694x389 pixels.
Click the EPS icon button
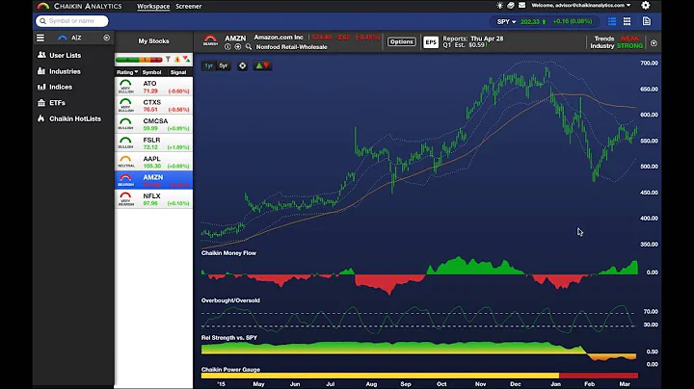pyautogui.click(x=431, y=42)
